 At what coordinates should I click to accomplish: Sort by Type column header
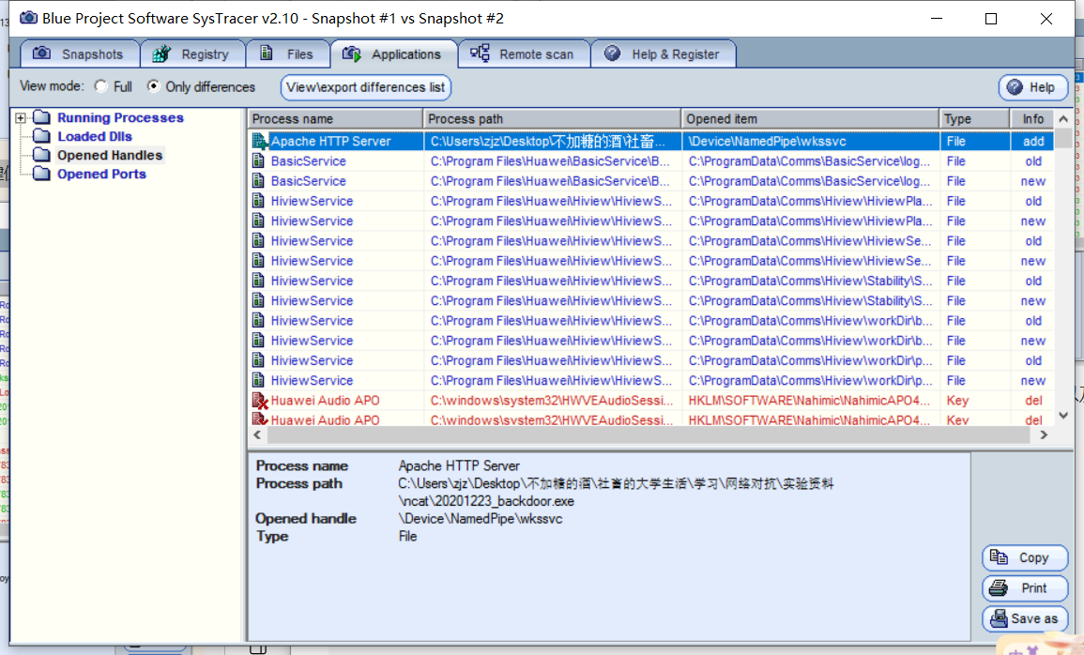click(975, 119)
